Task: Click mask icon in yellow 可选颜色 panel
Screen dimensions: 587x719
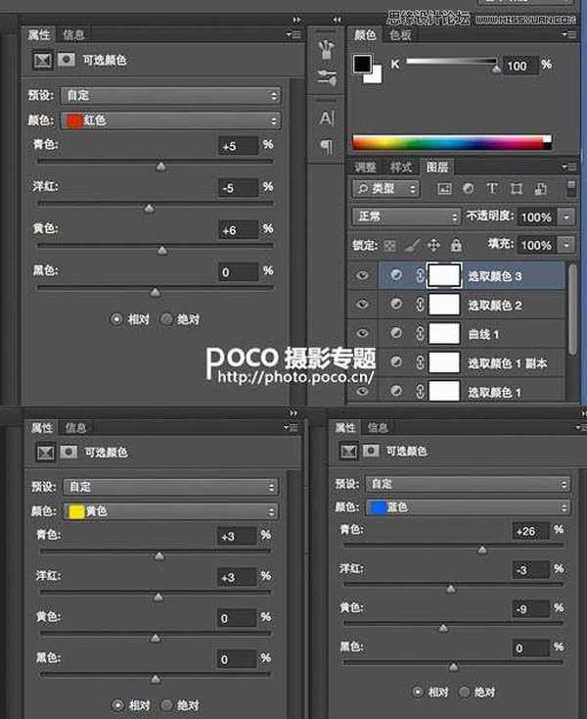Action: pyautogui.click(x=68, y=453)
